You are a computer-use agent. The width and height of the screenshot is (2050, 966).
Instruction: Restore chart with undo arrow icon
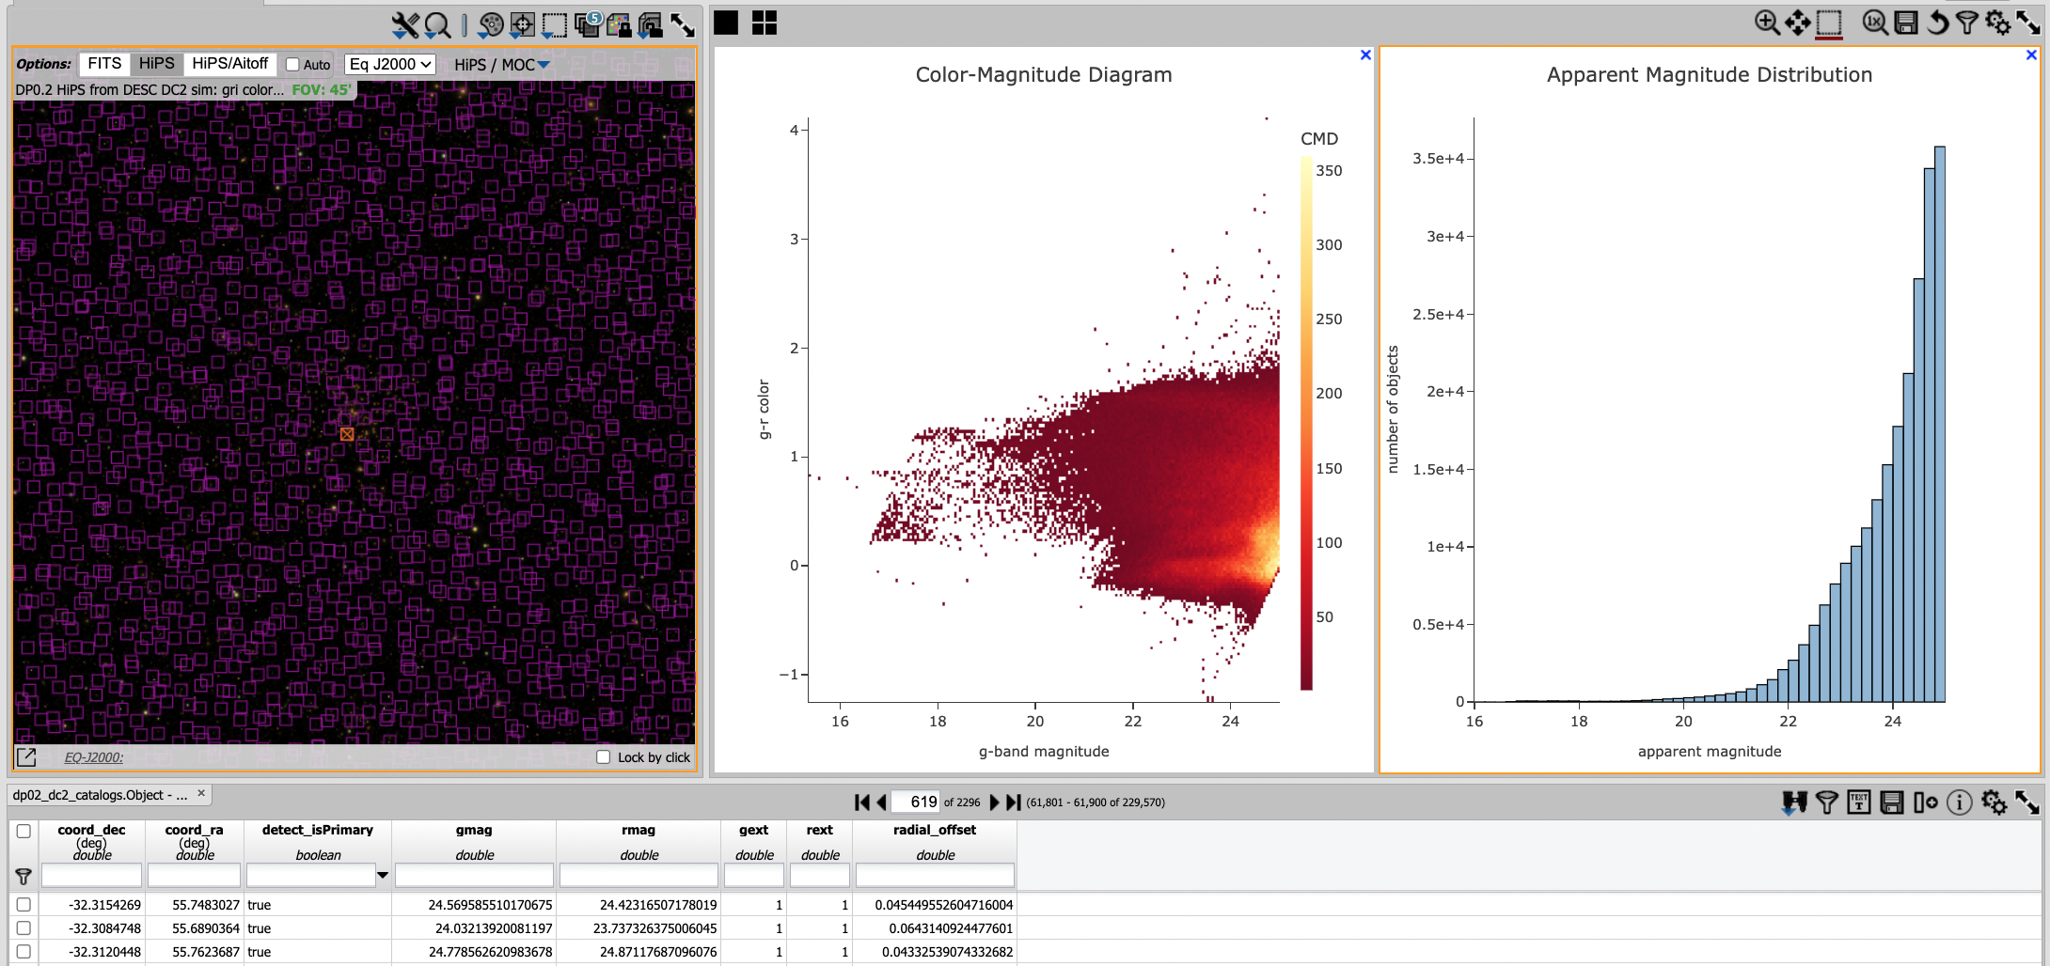point(1937,23)
